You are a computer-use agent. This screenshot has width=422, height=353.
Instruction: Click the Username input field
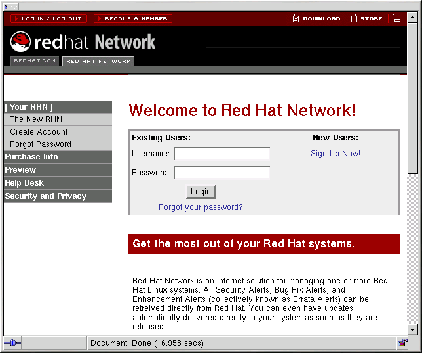click(221, 154)
